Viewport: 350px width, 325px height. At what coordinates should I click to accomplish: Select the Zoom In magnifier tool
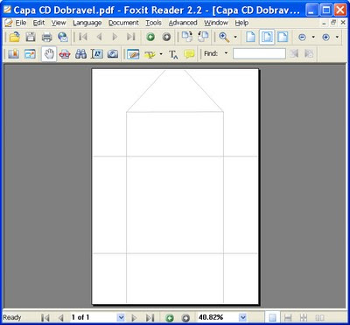coord(224,37)
